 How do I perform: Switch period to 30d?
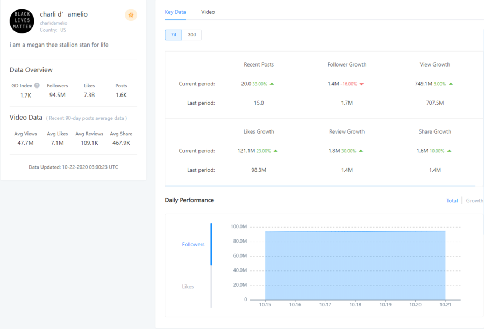coord(192,35)
